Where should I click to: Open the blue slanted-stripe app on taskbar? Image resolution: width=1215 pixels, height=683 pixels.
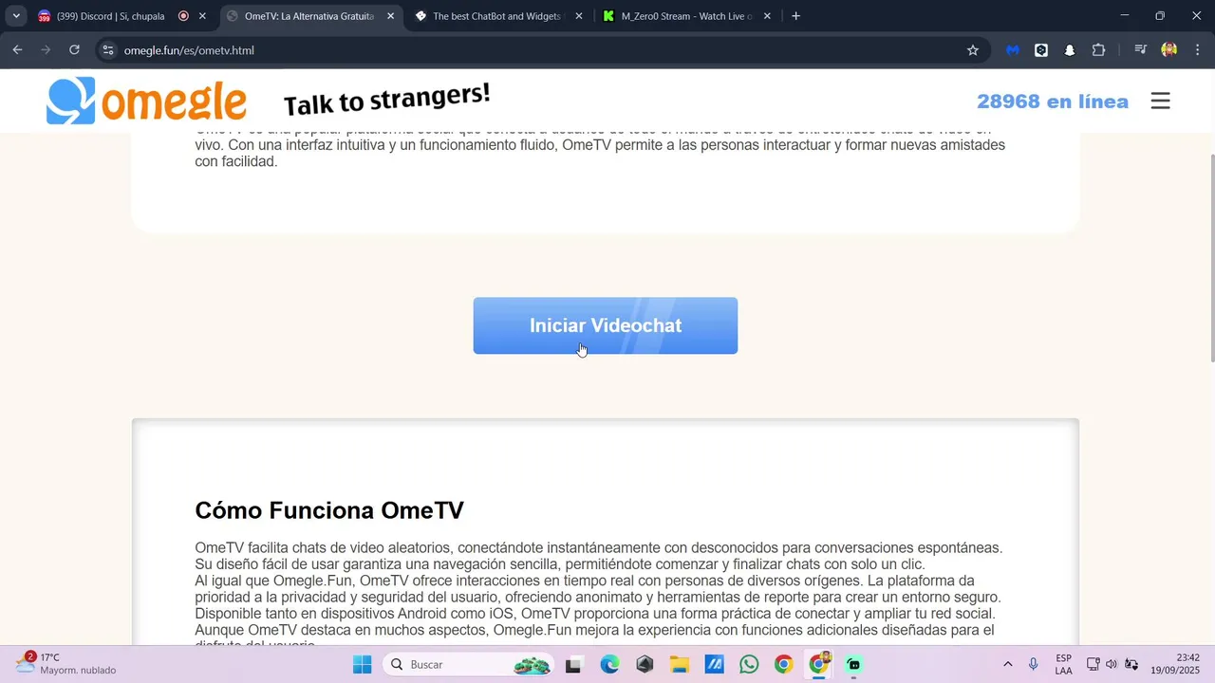[714, 664]
